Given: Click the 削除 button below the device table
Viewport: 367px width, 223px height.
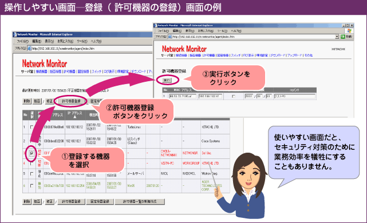Looking at the screenshot, I should point(27,201).
